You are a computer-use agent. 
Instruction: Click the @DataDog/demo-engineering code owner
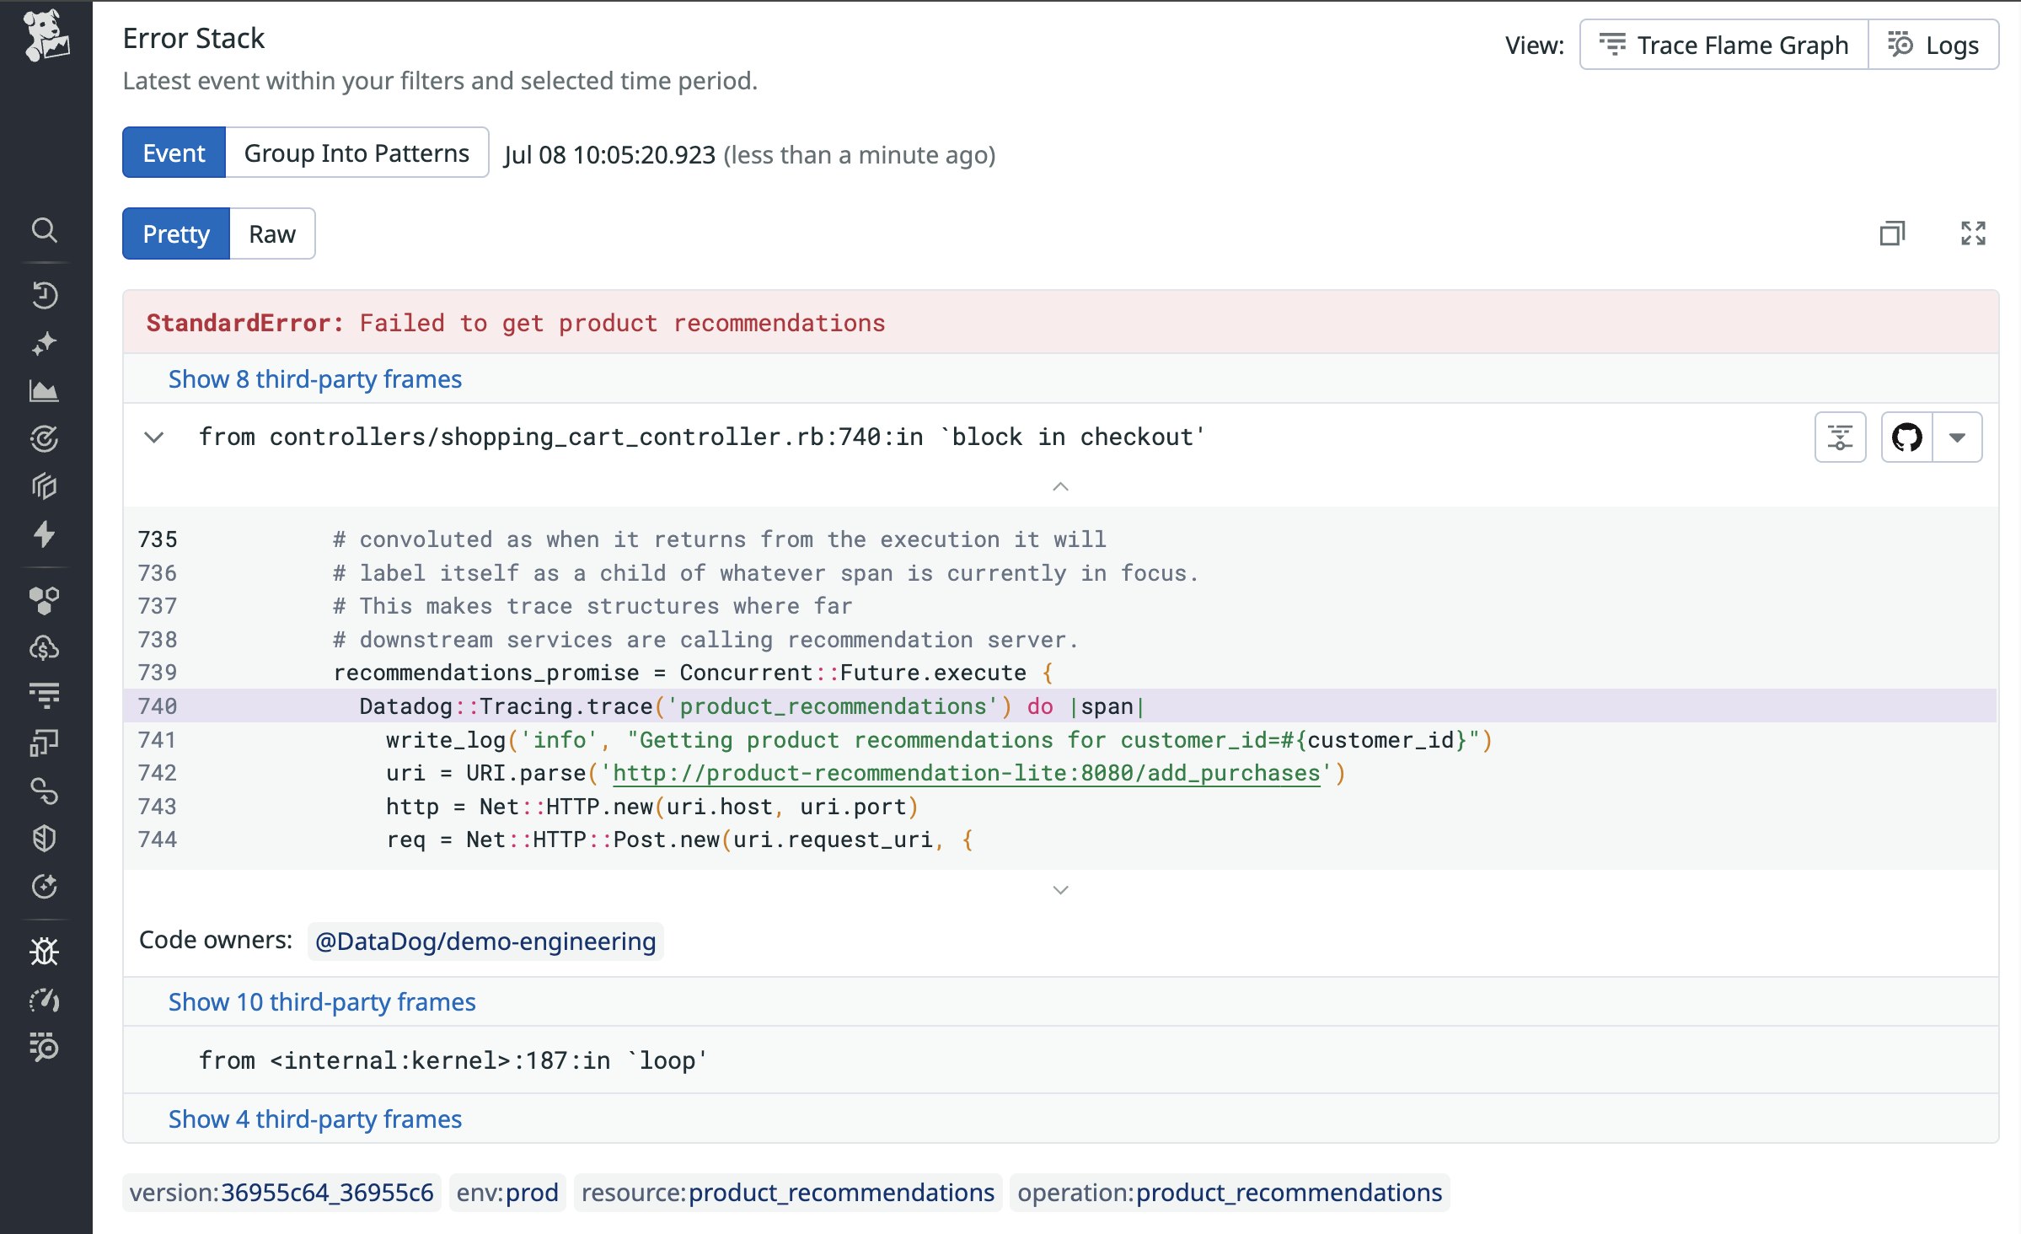(x=485, y=941)
